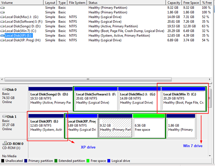Click drive icon beside Local Disk(XP) (E:)
This screenshot has width=215, height=166.
[x=2, y=36]
